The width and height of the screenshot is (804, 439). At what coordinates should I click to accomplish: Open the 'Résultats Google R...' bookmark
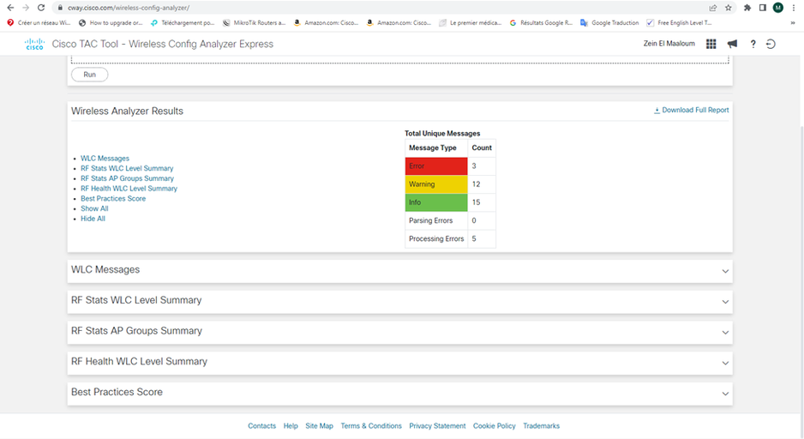tap(541, 22)
